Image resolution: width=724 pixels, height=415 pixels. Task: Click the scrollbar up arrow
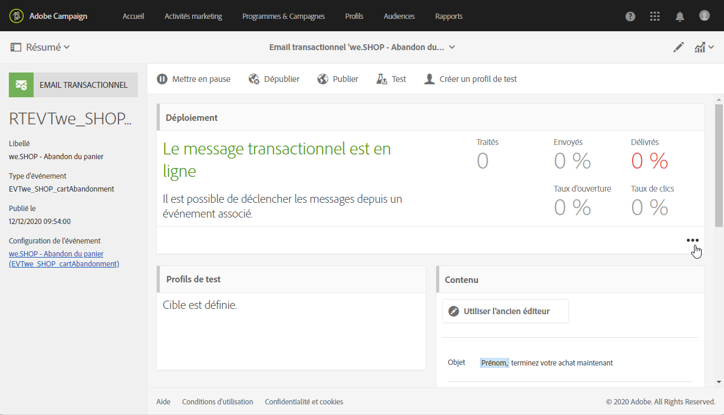click(719, 99)
